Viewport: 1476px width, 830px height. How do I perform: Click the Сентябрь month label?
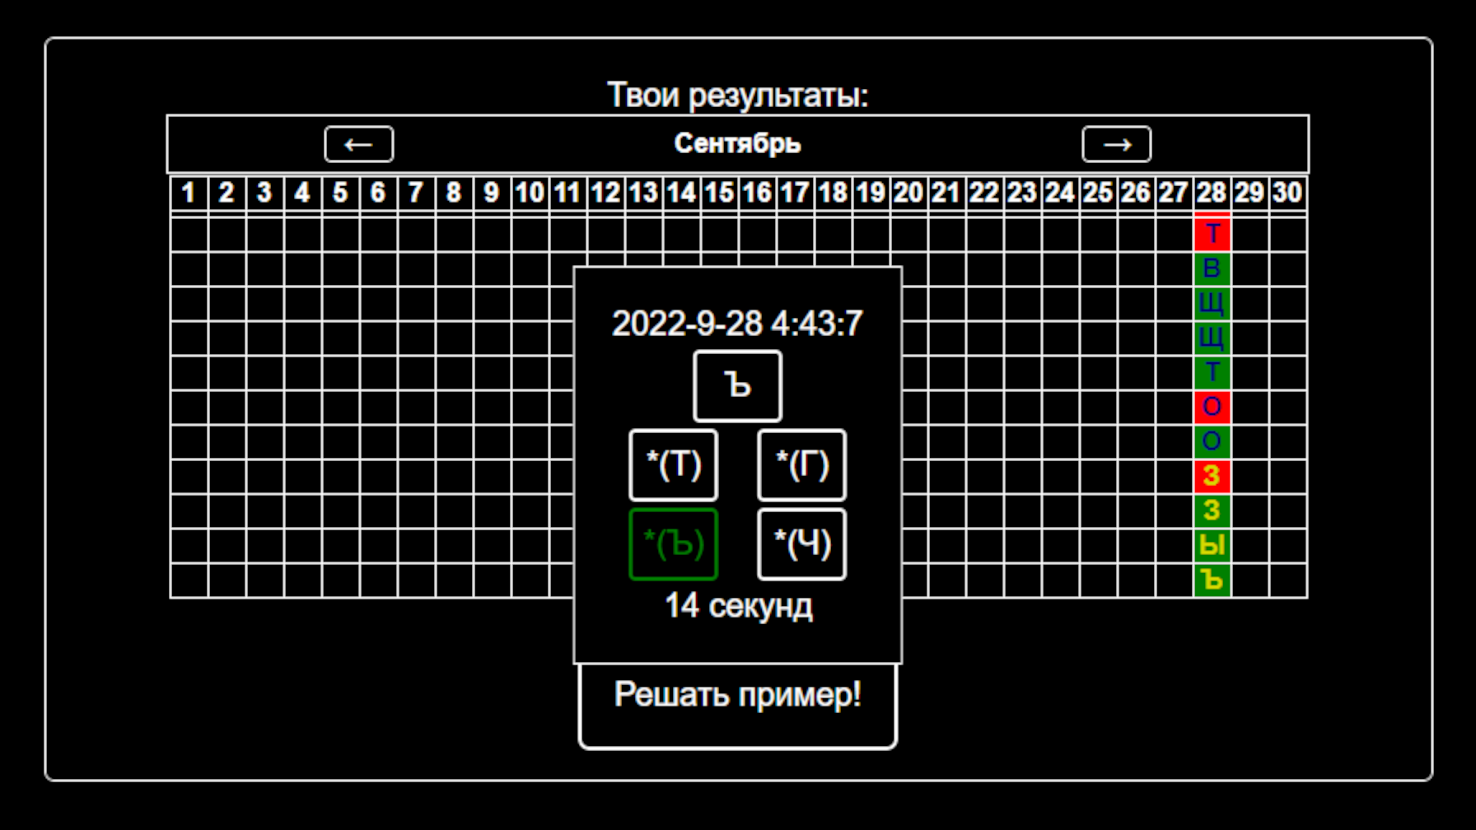click(737, 142)
